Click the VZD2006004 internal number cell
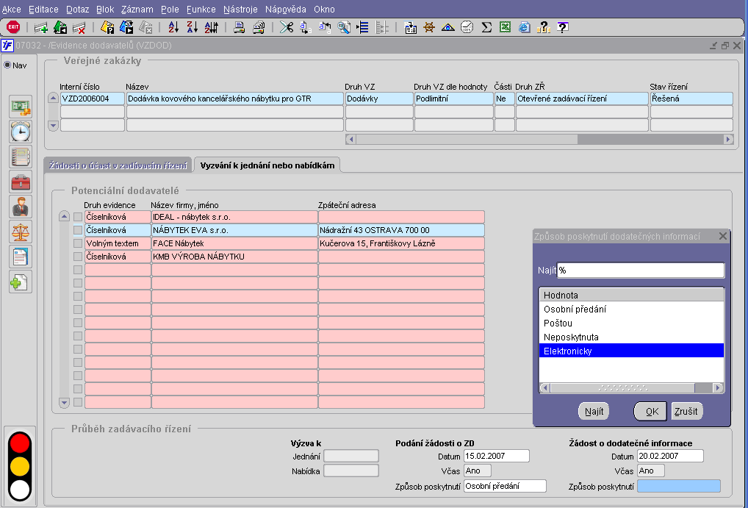Screen dimensions: 748x508 pos(93,99)
